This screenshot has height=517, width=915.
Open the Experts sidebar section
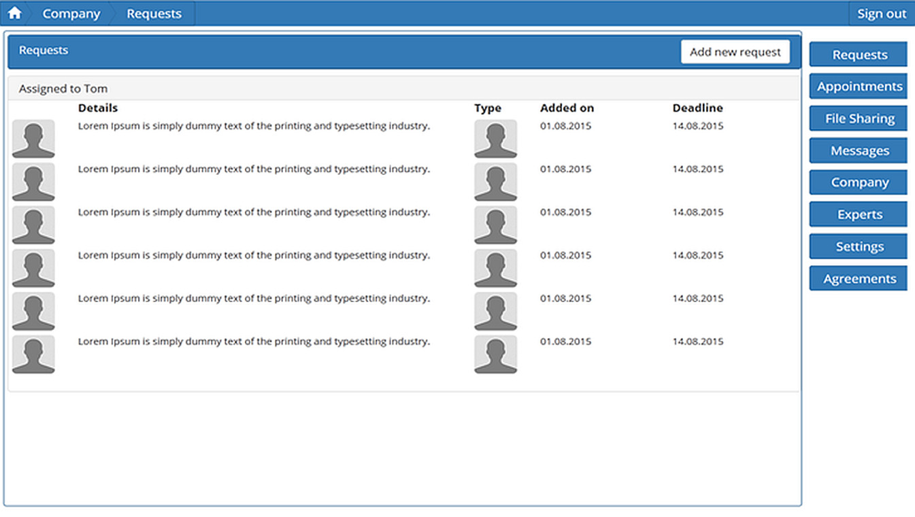(859, 214)
